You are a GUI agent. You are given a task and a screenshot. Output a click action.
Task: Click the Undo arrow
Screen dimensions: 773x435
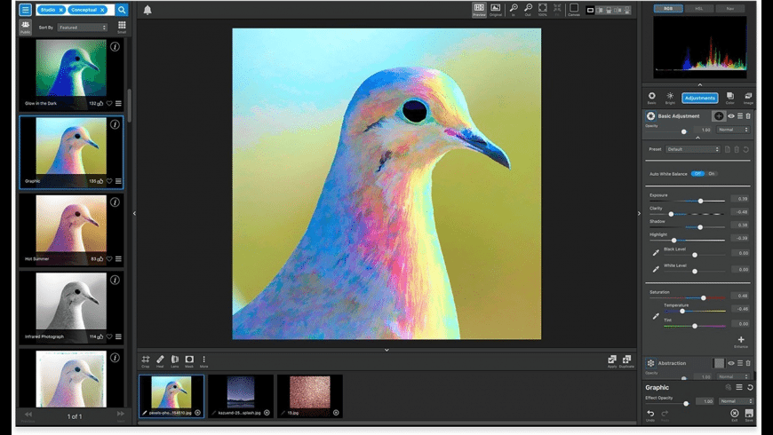[x=650, y=415]
